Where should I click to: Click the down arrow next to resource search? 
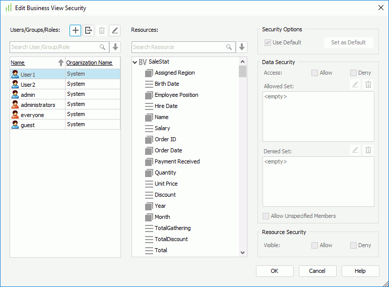pos(242,47)
